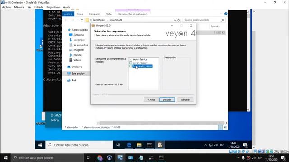Click Explorer horizontal scrollbar
The width and height of the screenshot is (289, 162).
coord(162,123)
